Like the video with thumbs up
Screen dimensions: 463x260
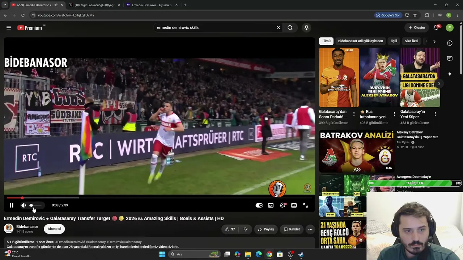tap(230, 229)
